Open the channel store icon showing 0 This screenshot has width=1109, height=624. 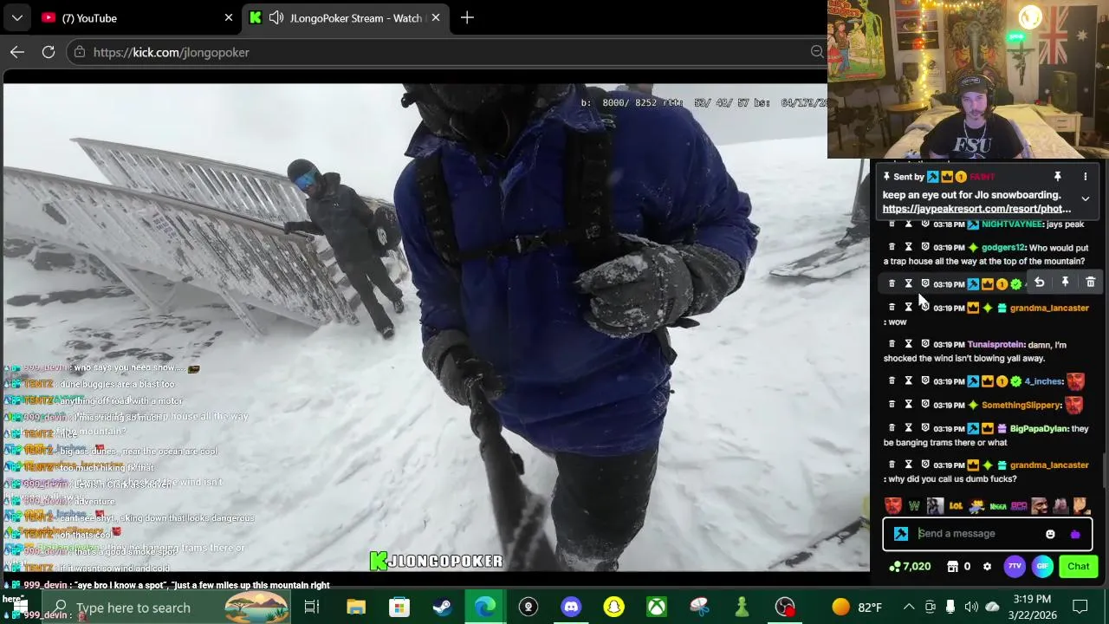(x=958, y=567)
